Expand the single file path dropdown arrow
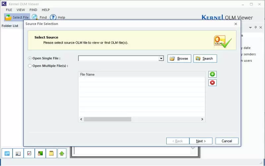The image size is (265, 166). (161, 58)
